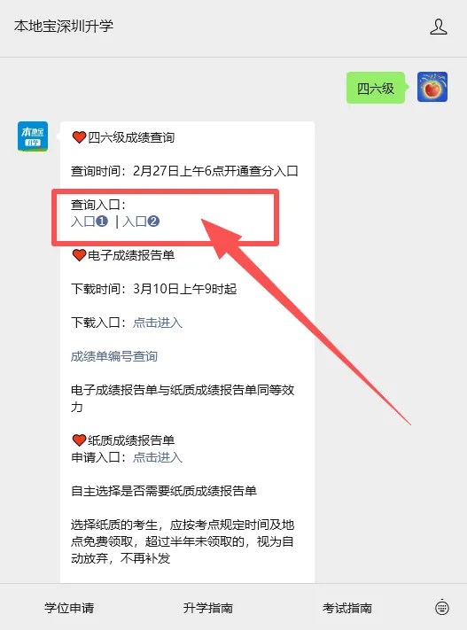The image size is (467, 630).
Task: Tap the 本地宝深圳升学 chat title
Action: pos(64,26)
